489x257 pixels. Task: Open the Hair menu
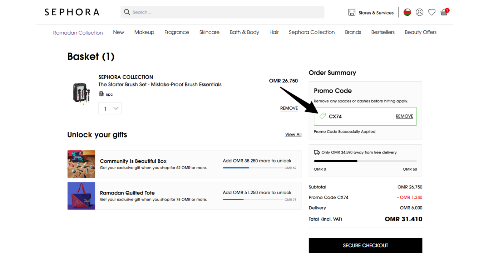tap(274, 32)
